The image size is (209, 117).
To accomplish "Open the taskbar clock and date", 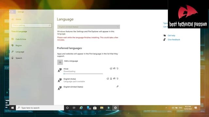I will coord(188,108).
